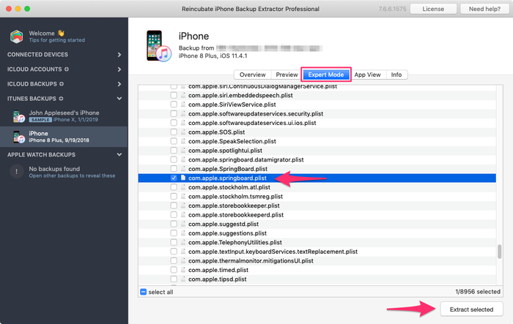Click file icon of com.apple.tipsd.plist
The height and width of the screenshot is (324, 513).
coord(183,279)
